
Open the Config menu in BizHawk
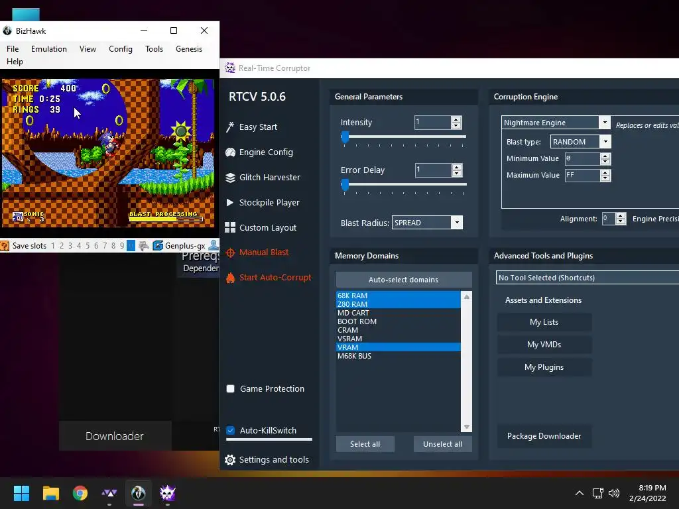click(x=121, y=49)
